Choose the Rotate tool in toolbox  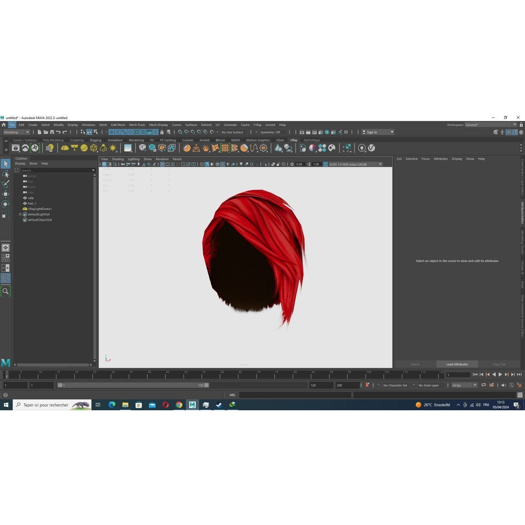pos(6,204)
